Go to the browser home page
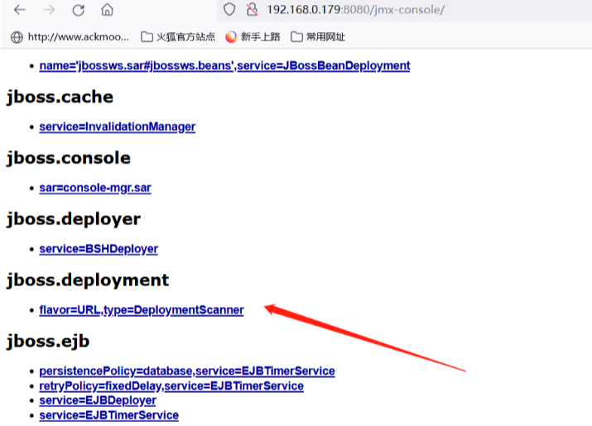Viewport: 592px width, 426px height. pyautogui.click(x=107, y=11)
